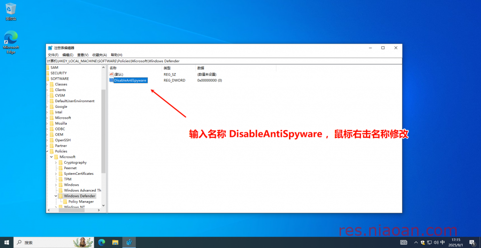
Task: Select the DefaultUserEnvironment key
Action: coord(75,101)
